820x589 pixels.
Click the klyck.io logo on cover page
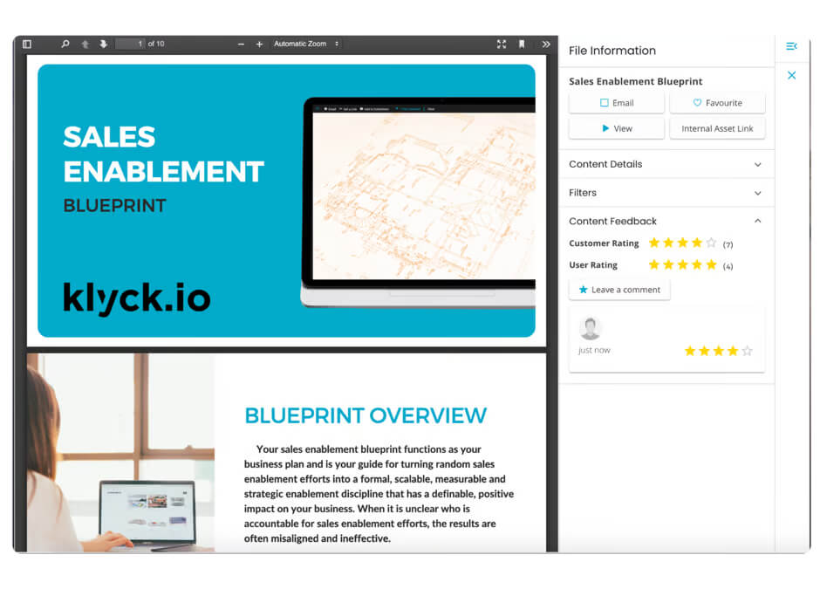(137, 298)
